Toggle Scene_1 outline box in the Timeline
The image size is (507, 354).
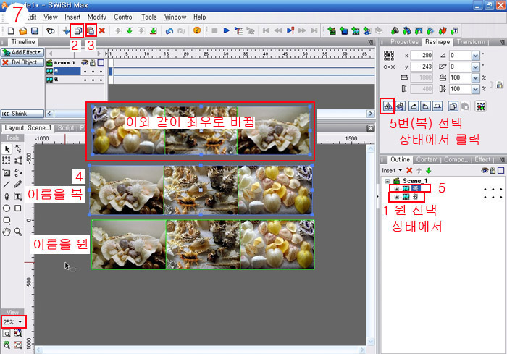click(101, 62)
